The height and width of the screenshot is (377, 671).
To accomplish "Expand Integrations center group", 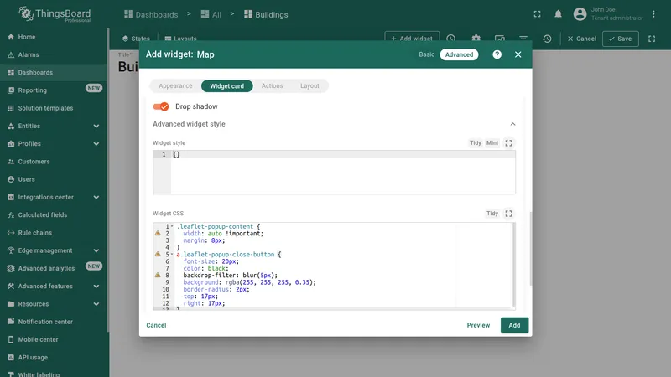I will 96,198.
